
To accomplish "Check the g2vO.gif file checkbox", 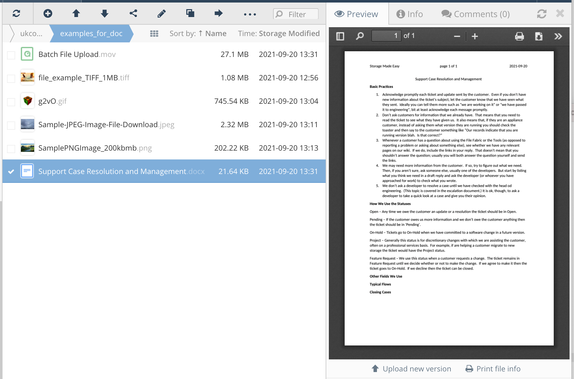I will (11, 101).
